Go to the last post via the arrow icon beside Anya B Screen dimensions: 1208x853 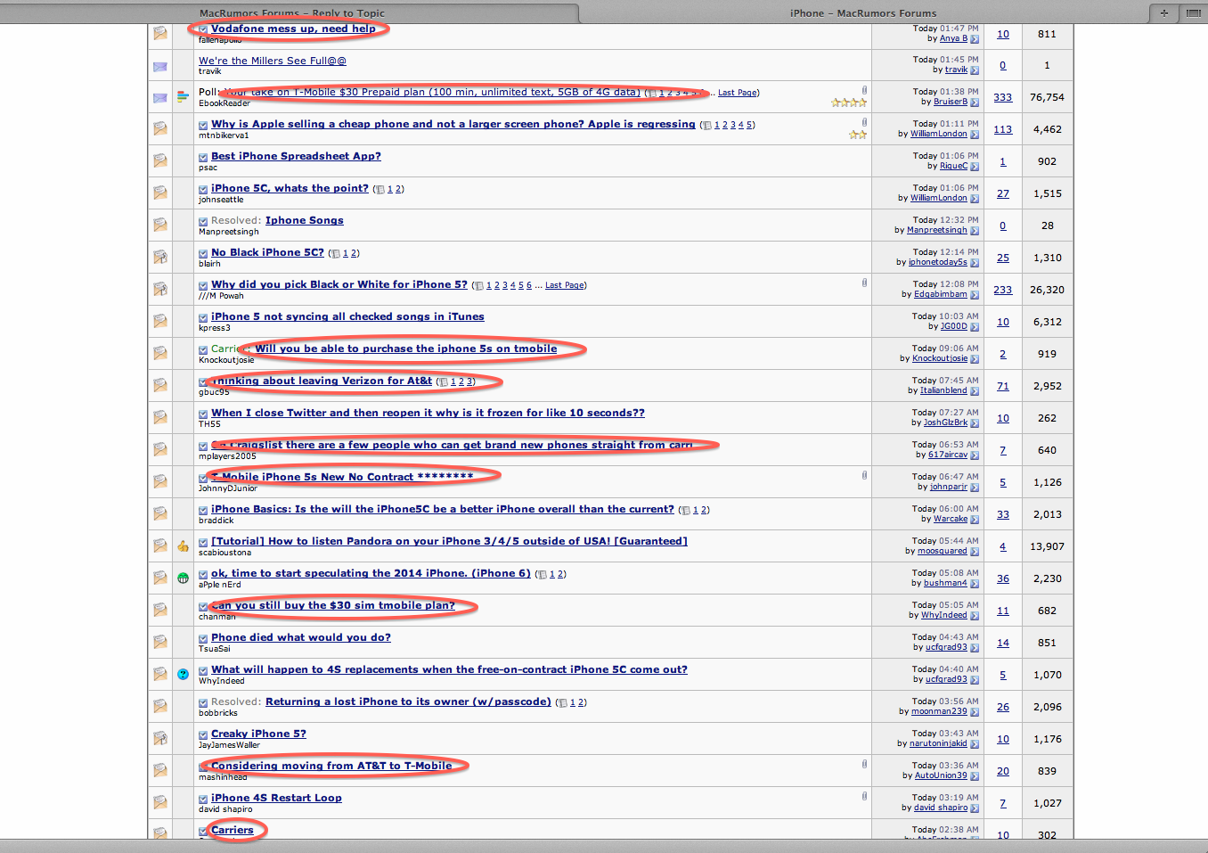(975, 39)
